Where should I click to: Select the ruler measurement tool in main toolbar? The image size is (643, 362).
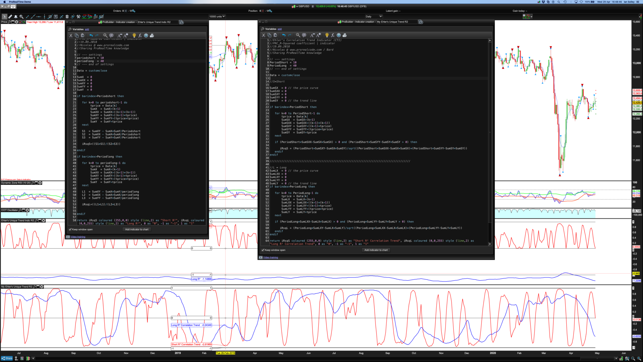point(10,17)
